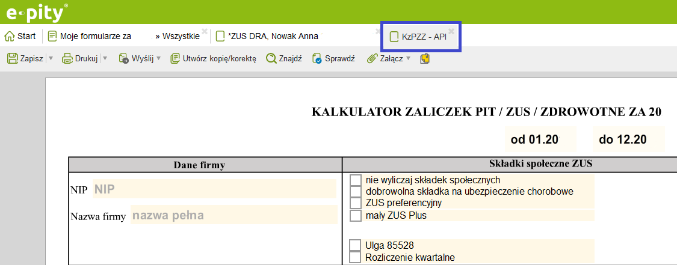Screen dimensions: 677x265
Task: Tick the 'Rozliczenie kwartalne' checkbox
Action: click(356, 258)
